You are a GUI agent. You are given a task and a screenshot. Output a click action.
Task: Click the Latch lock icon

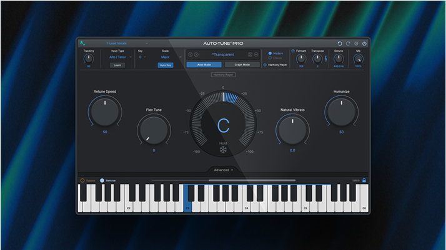364,180
